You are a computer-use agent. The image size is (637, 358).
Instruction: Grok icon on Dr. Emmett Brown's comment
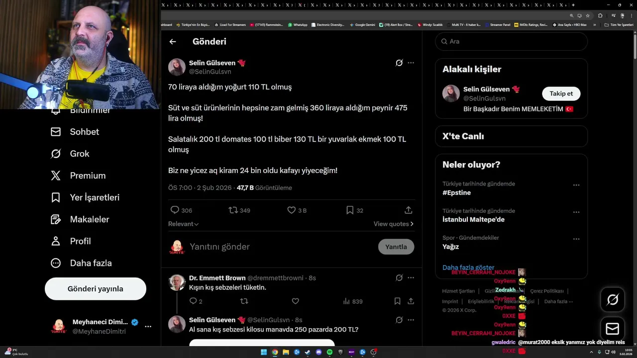[x=399, y=278]
